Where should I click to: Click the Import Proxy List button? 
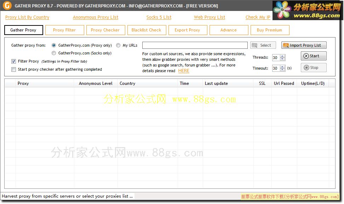pos(304,45)
